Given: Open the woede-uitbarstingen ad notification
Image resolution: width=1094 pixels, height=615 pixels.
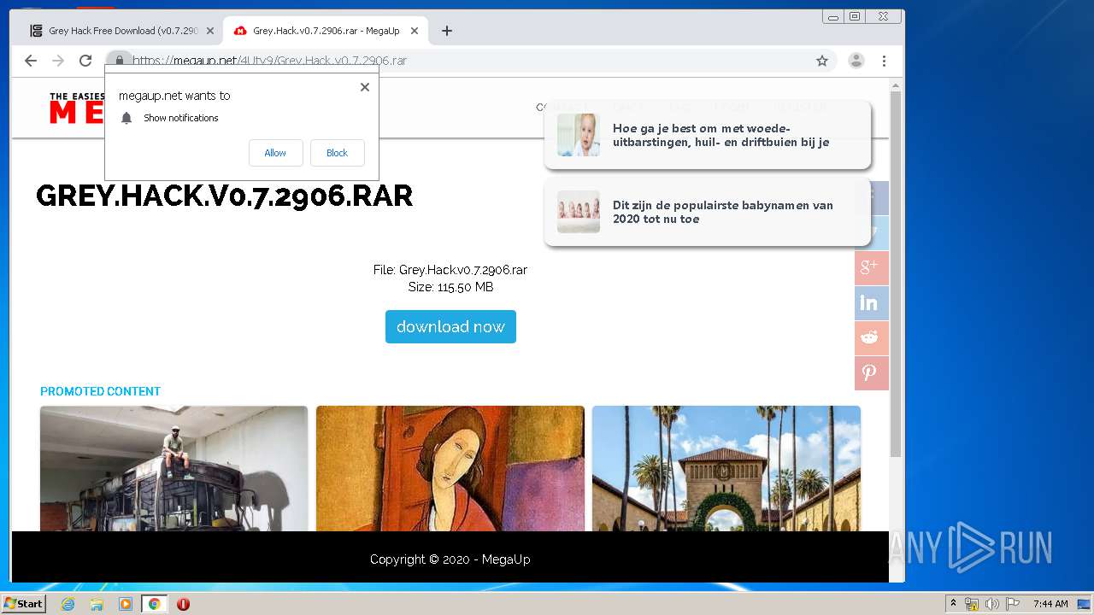Looking at the screenshot, I should pyautogui.click(x=707, y=135).
